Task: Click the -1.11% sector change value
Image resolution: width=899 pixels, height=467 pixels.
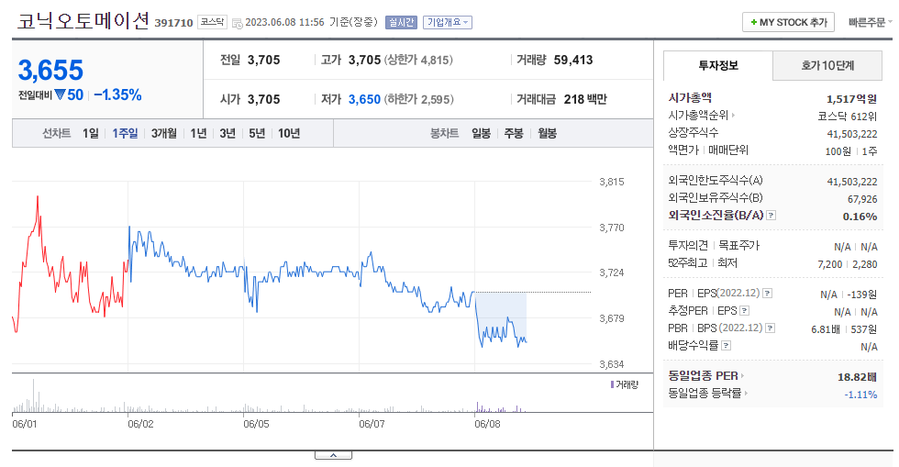Action: pyautogui.click(x=860, y=395)
